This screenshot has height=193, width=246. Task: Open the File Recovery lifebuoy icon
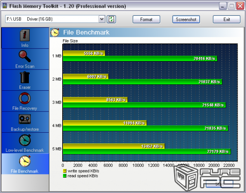click(x=25, y=98)
